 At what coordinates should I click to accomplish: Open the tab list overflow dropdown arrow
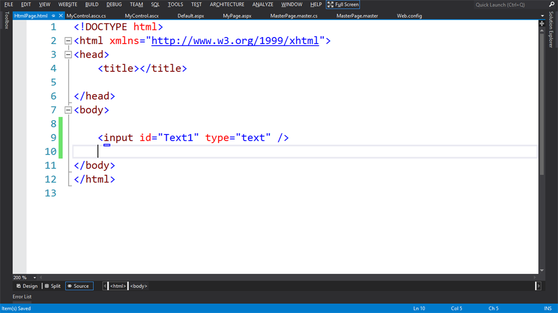(542, 16)
